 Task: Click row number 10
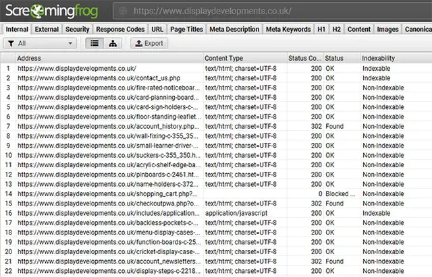tap(9, 155)
